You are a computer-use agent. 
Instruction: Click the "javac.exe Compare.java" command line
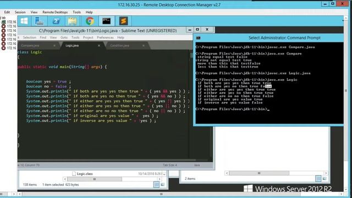[255, 47]
